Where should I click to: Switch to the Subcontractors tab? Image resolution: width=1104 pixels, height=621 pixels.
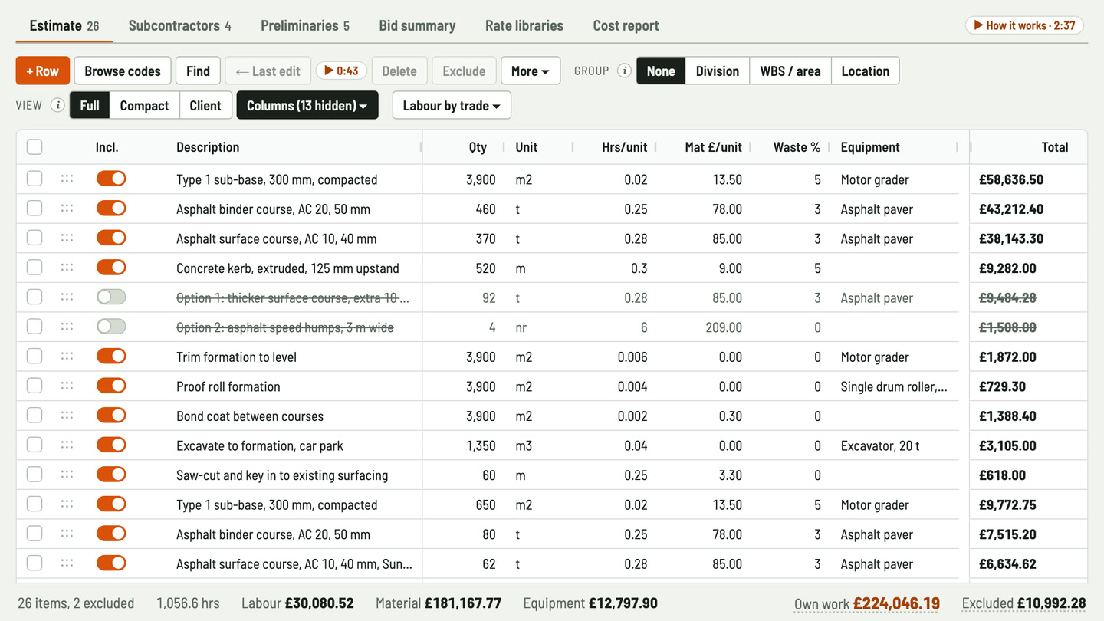179,25
